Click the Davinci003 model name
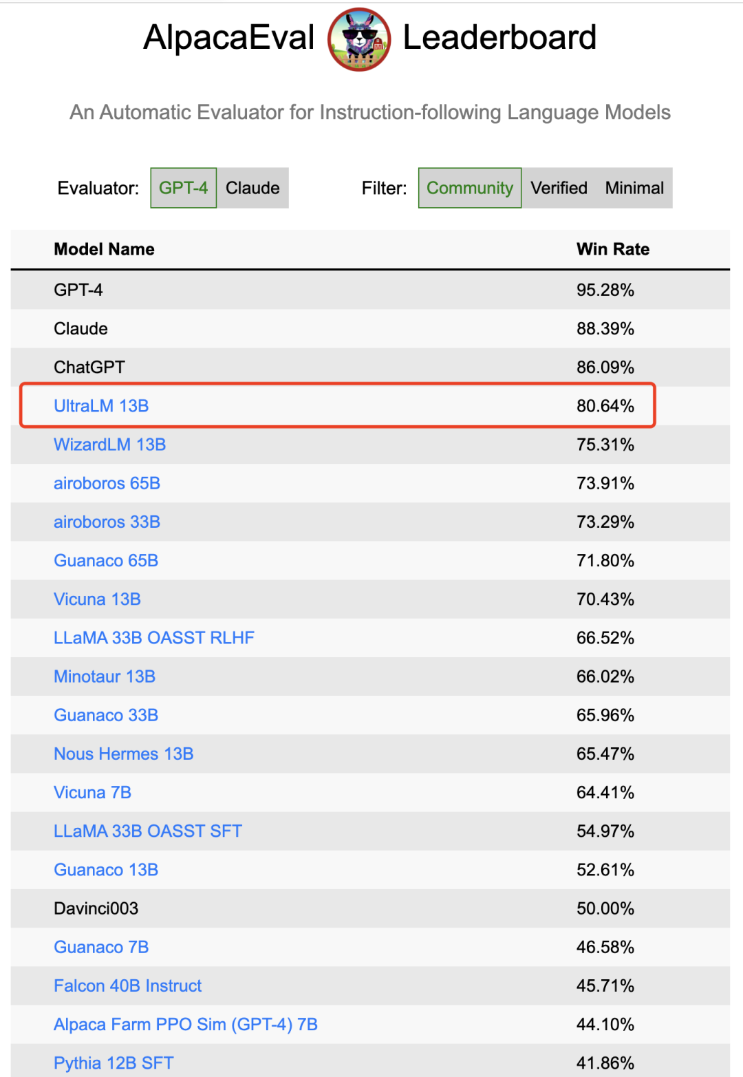Screen dimensions: 743x1077 point(96,908)
